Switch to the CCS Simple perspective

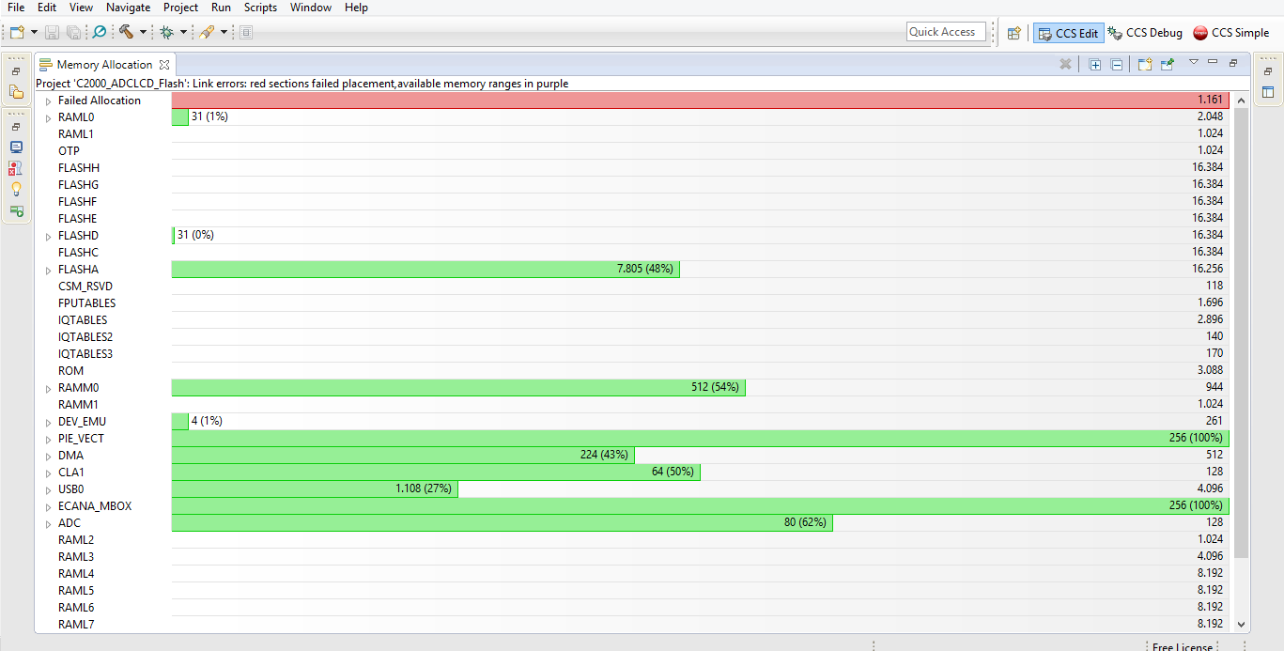tap(1230, 32)
